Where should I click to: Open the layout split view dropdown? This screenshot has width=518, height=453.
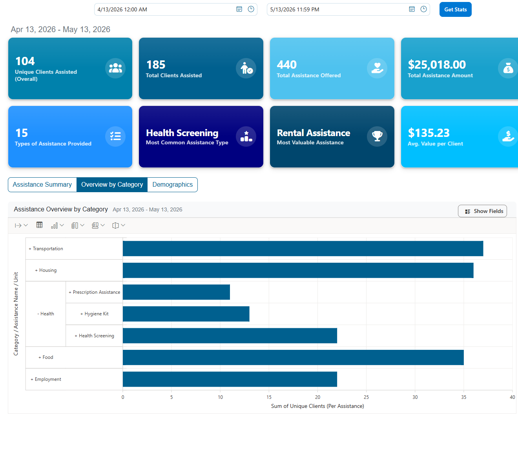(x=119, y=226)
